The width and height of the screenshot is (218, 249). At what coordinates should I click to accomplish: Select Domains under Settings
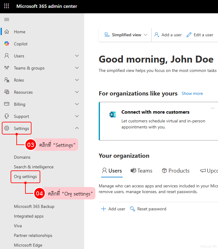[22, 157]
